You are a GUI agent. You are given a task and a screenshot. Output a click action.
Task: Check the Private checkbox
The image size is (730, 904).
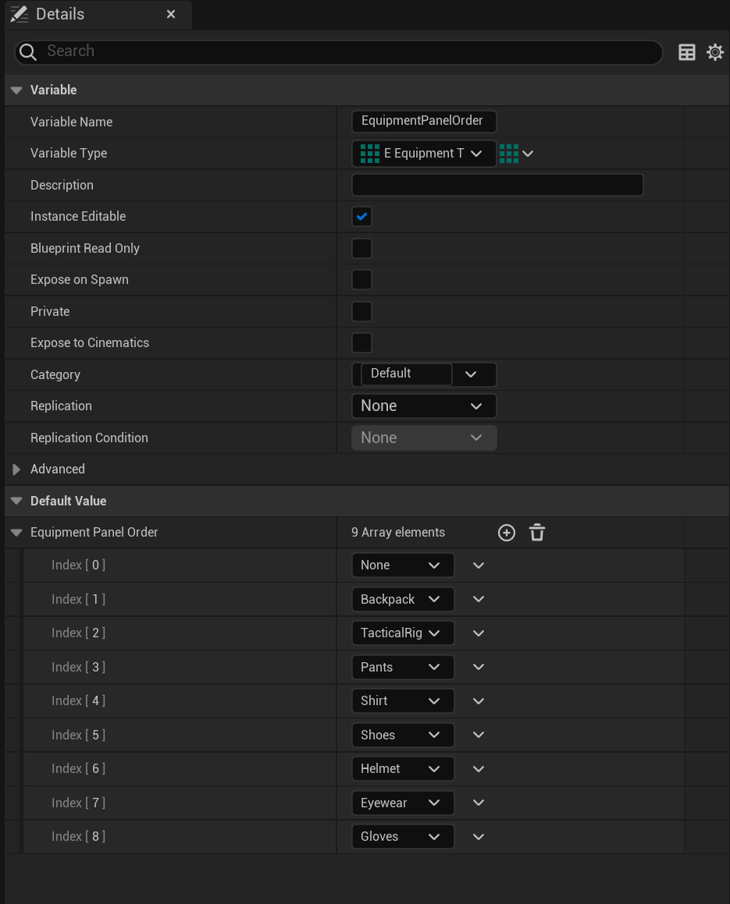coord(361,312)
